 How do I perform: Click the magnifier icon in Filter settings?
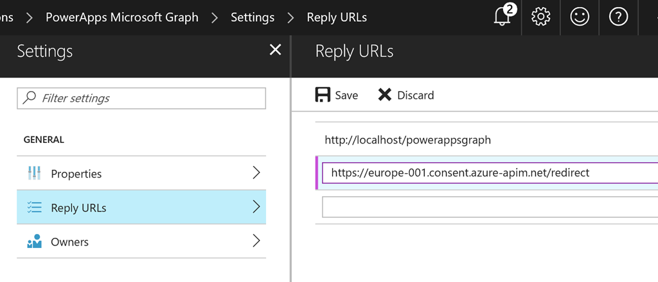click(29, 98)
